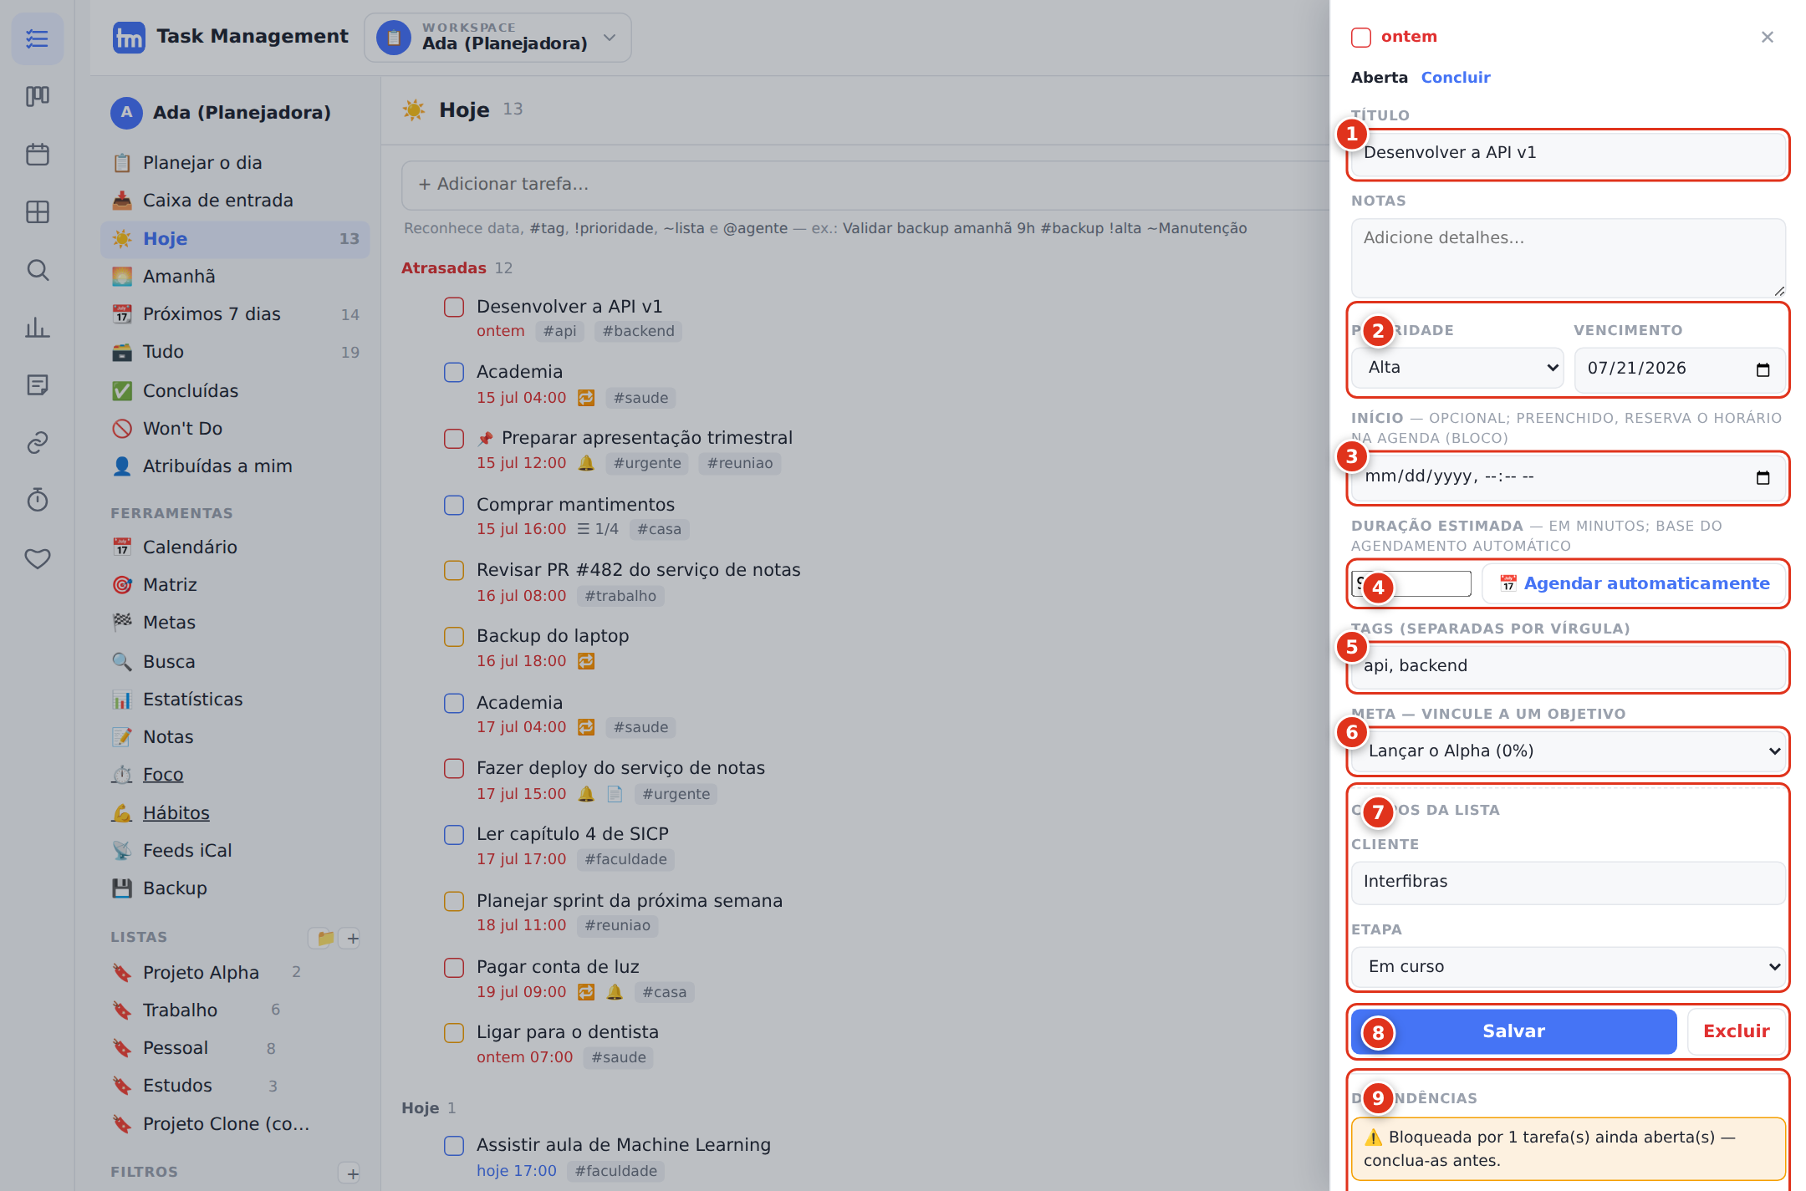Click the pin icon on Preparar apresentação trimestral
Viewport: 1806px width, 1191px height.
485,438
